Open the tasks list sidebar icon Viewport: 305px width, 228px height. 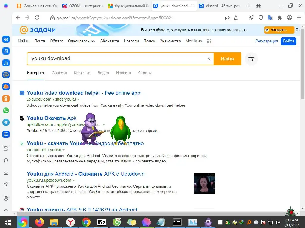point(6,134)
